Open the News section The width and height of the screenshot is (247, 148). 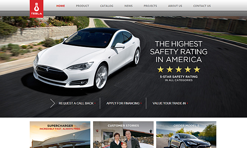pyautogui.click(x=128, y=6)
